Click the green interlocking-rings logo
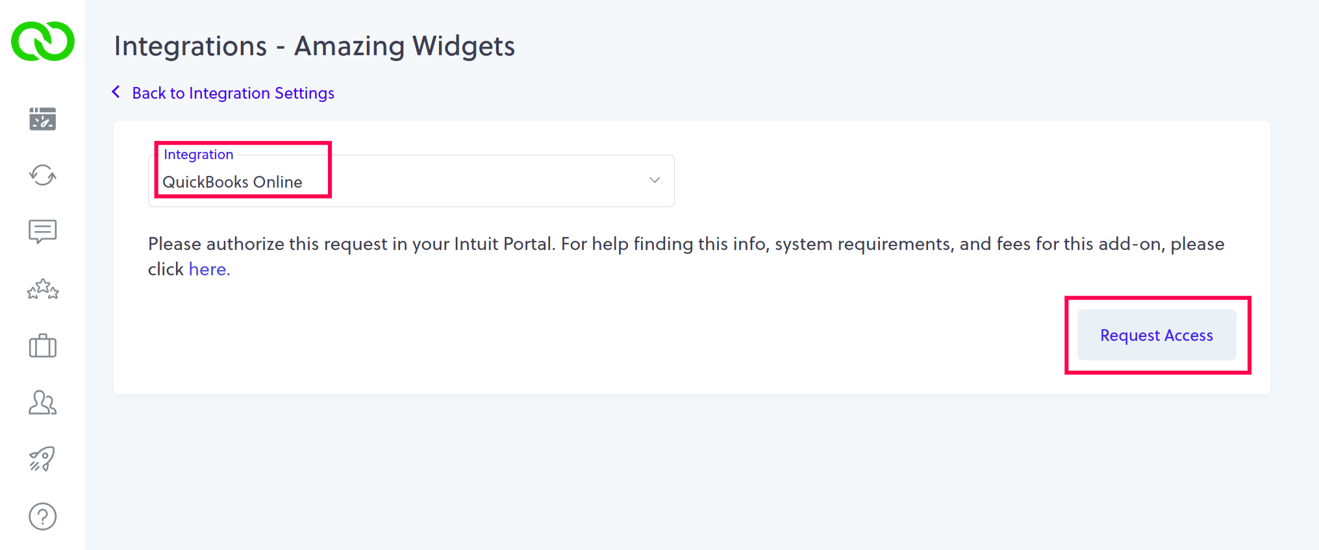 (x=43, y=42)
